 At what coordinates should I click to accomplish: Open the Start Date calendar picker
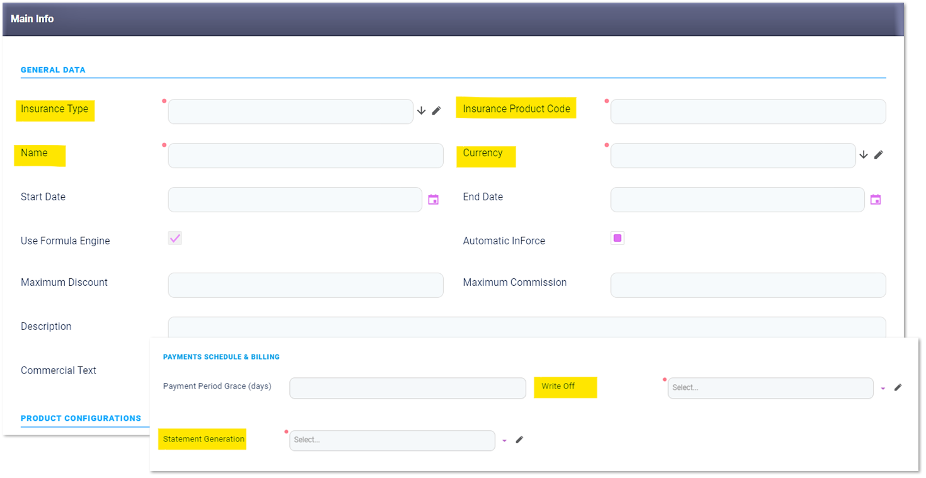[x=433, y=200]
